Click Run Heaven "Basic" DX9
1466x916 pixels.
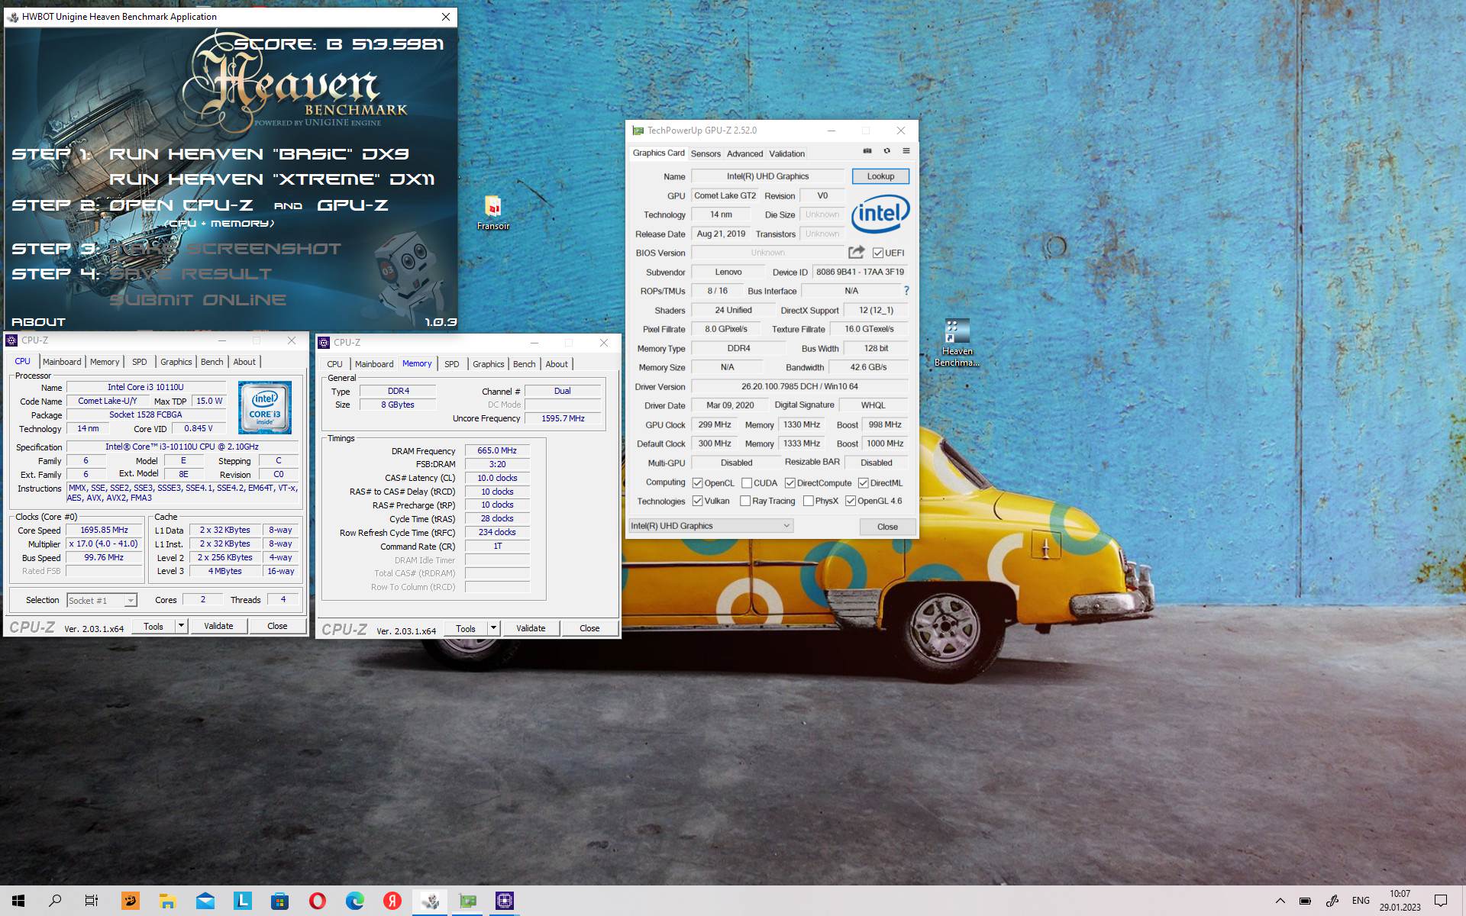pos(260,154)
